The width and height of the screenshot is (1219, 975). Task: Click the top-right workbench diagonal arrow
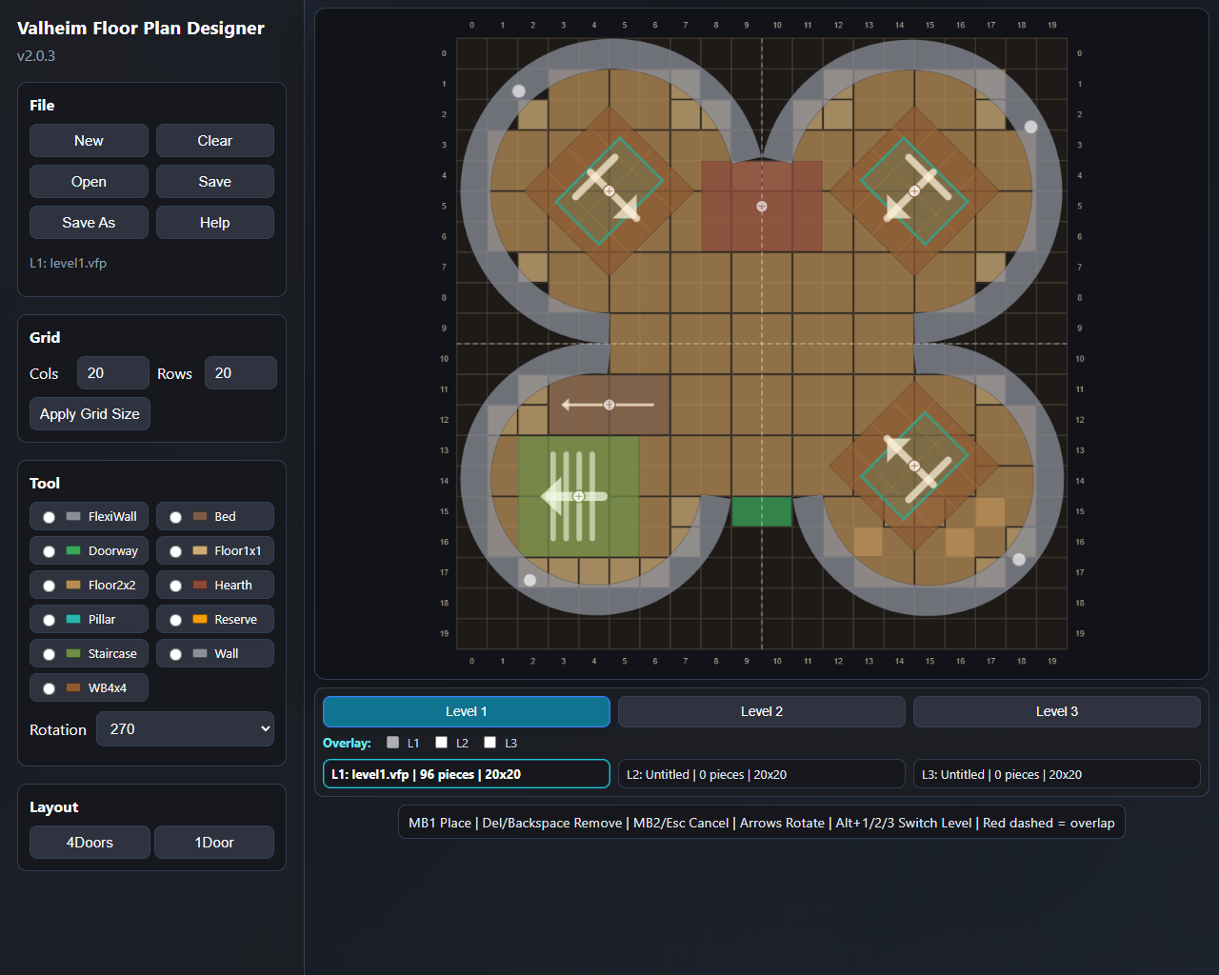pos(914,190)
